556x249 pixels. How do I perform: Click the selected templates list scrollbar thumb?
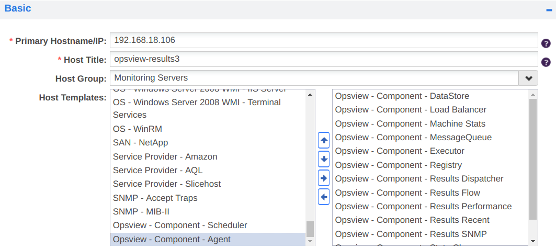532,159
